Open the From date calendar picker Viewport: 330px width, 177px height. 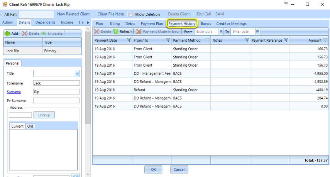pyautogui.click(x=221, y=32)
